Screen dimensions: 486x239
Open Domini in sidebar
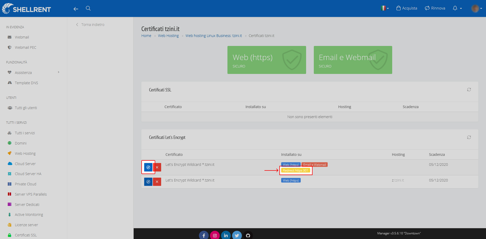[21, 143]
